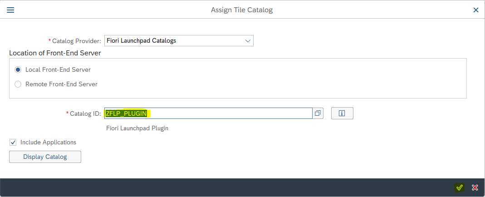Open the hamburger menu icon
Screen dimensions: 485x197
(x=10, y=10)
